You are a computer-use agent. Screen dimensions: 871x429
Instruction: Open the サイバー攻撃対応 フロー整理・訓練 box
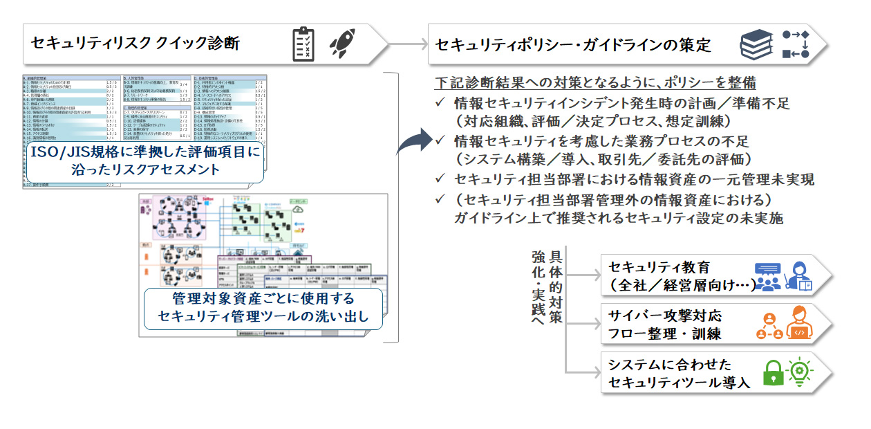pos(677,324)
